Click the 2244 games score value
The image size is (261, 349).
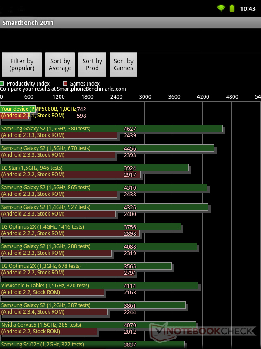pyautogui.click(x=130, y=312)
